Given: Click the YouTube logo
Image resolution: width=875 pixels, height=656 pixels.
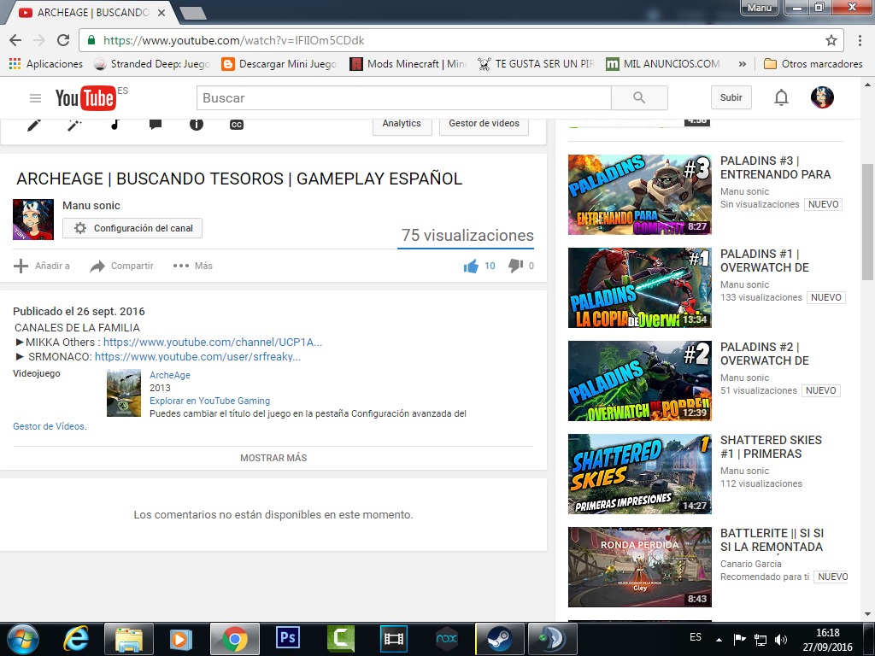Looking at the screenshot, I should 85,98.
